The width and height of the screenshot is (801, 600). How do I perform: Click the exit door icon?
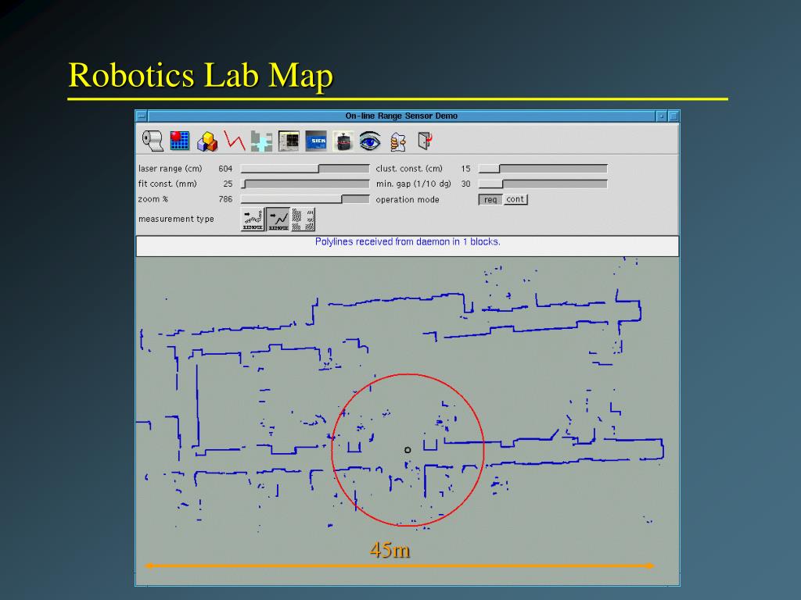425,141
